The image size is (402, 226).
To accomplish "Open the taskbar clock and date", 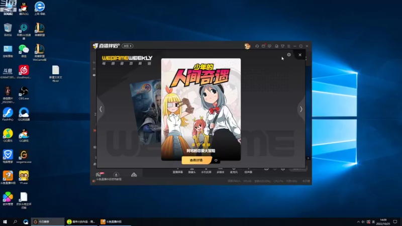I will pyautogui.click(x=383, y=222).
